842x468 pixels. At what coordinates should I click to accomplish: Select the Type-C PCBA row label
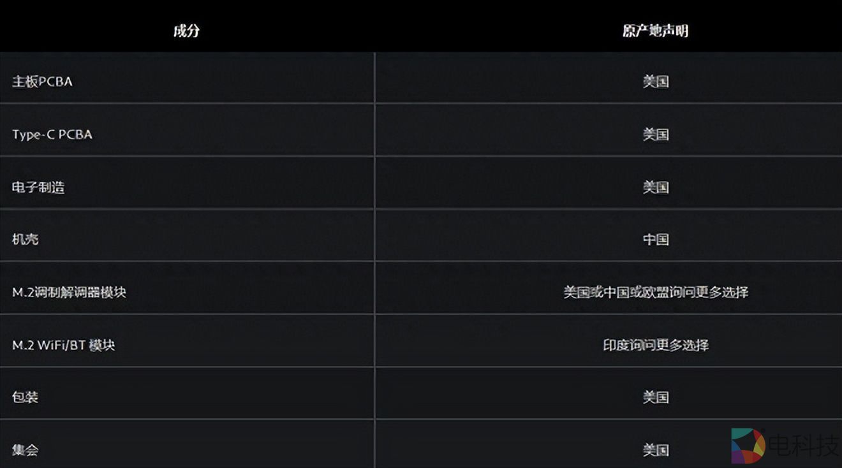pos(52,135)
